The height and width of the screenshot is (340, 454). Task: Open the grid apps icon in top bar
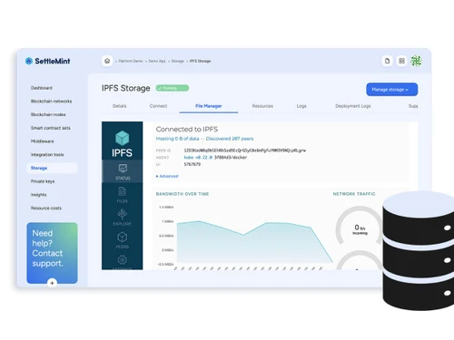[401, 61]
